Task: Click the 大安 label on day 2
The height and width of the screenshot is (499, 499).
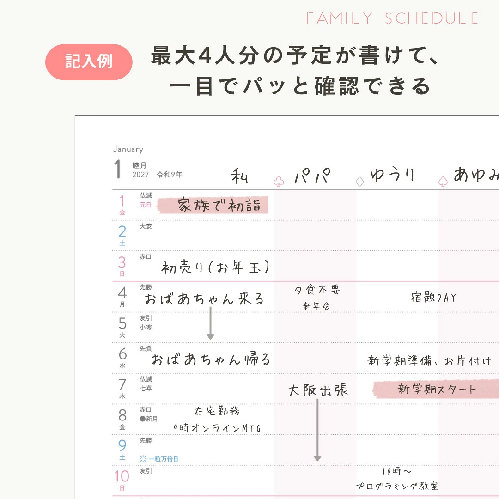Action: click(146, 226)
